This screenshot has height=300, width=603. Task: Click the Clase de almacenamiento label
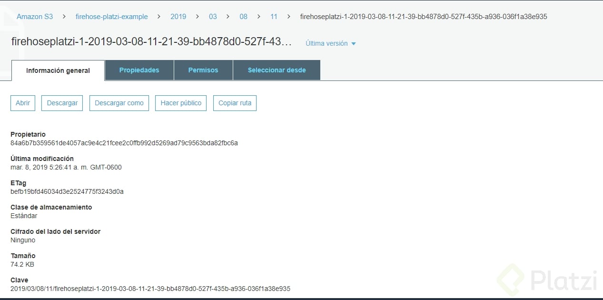(x=51, y=207)
